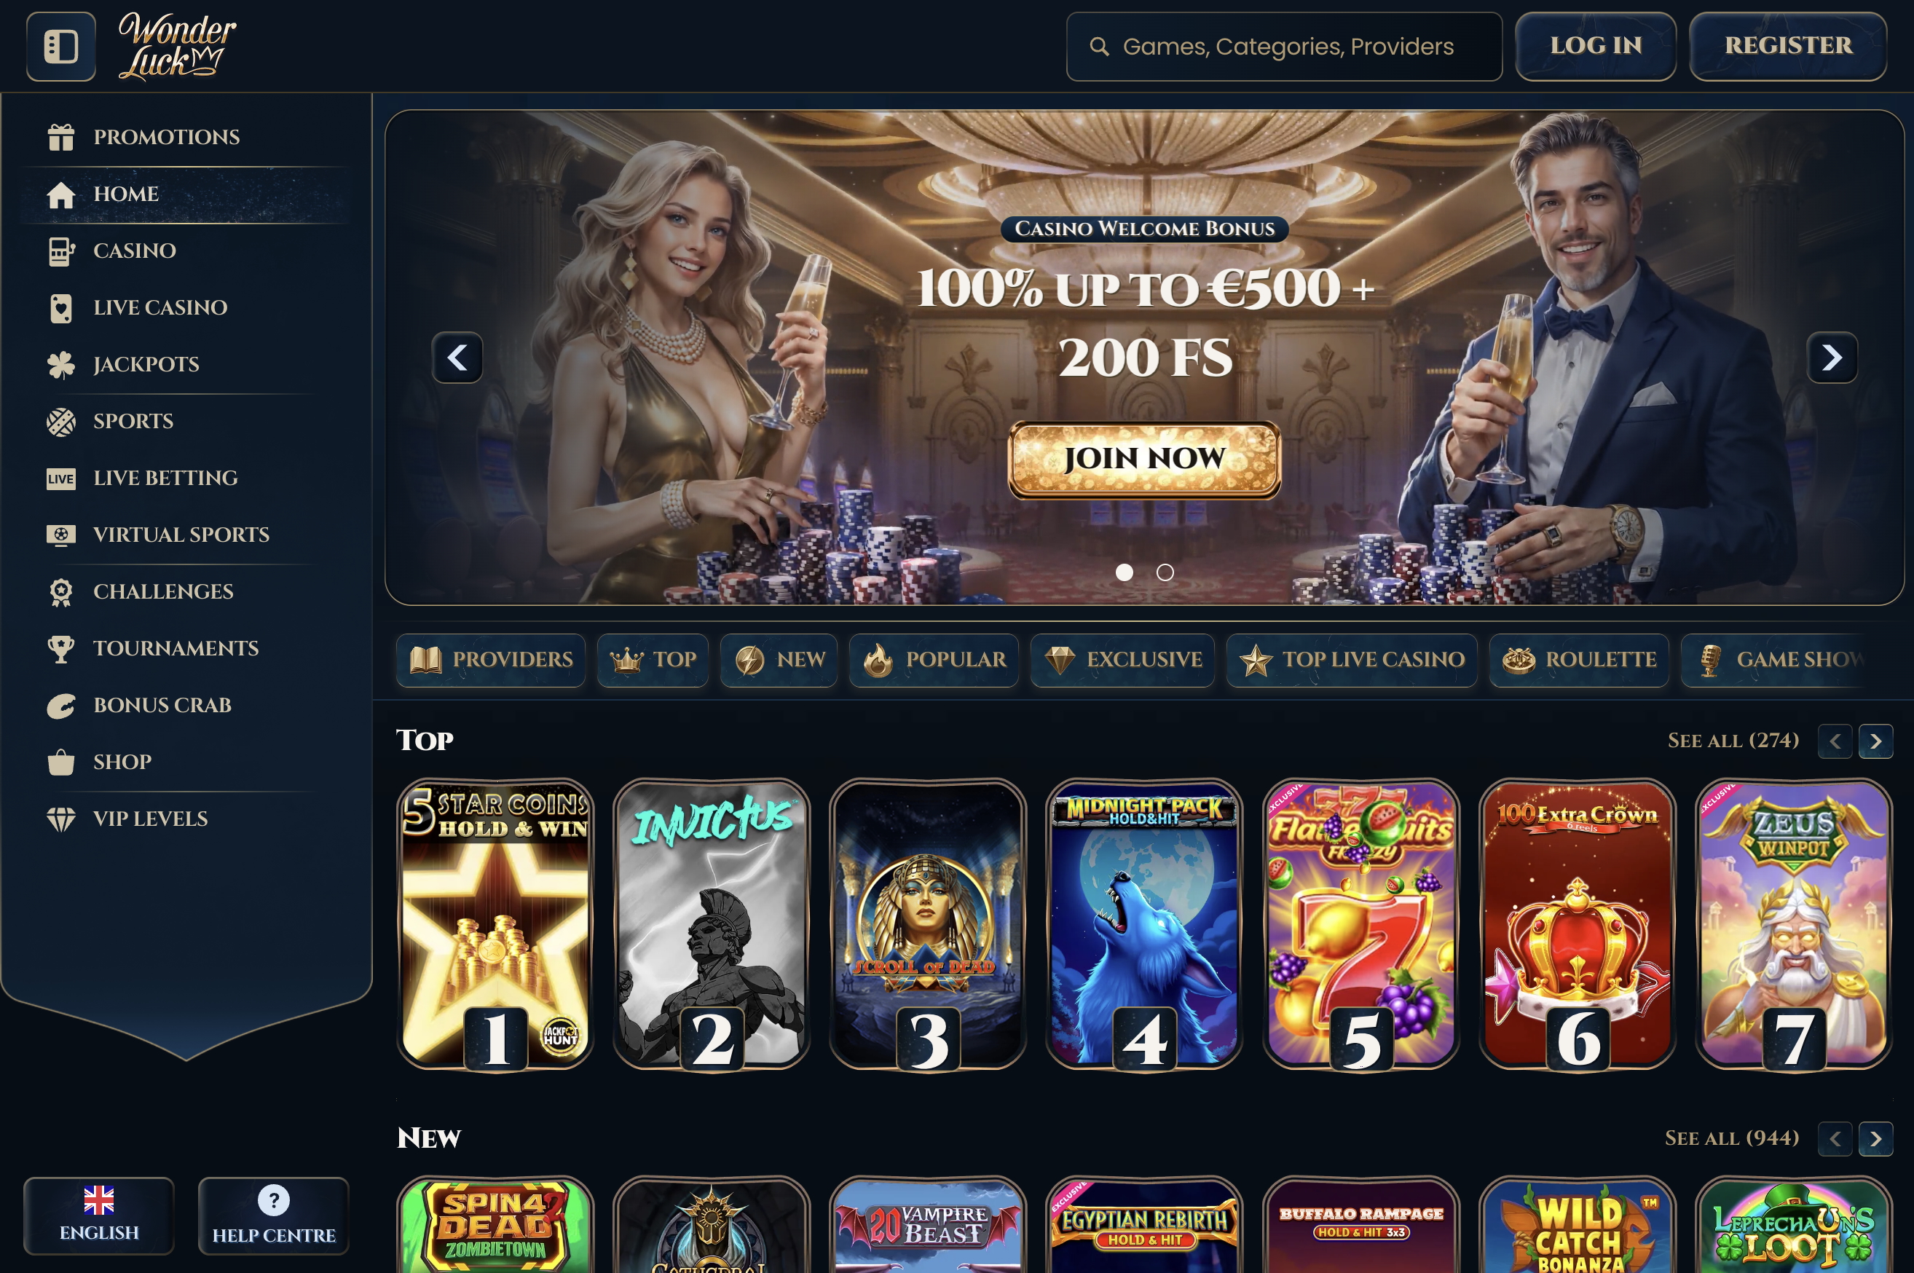Go to the previous banner with the left arrow
Viewport: 1914px width, 1273px height.
click(x=457, y=358)
